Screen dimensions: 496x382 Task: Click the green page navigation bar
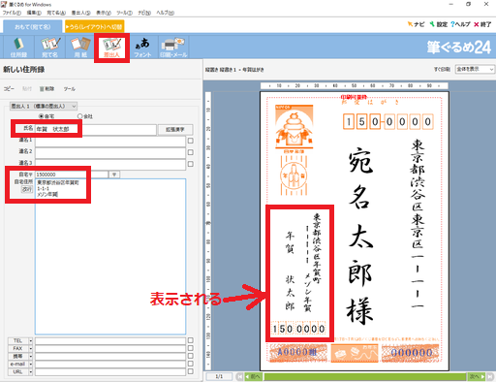pos(365,376)
